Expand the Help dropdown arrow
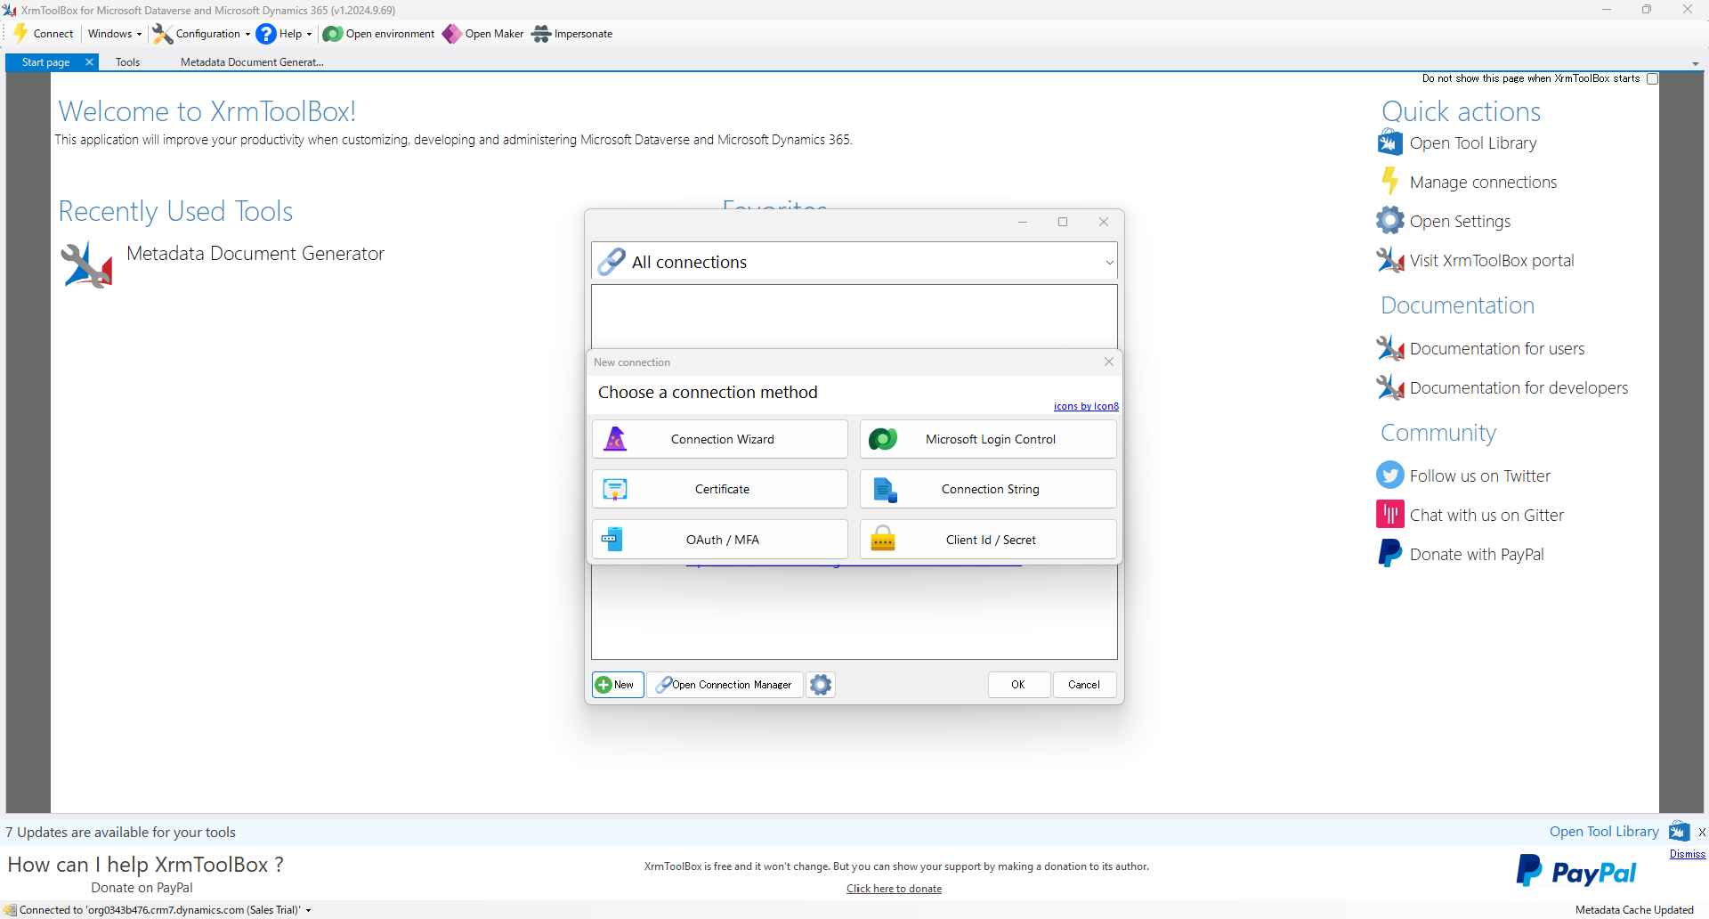Viewport: 1709px width, 919px height. click(x=309, y=34)
